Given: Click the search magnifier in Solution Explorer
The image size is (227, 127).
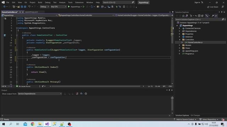Looking at the screenshot, I should (x=223, y=19).
